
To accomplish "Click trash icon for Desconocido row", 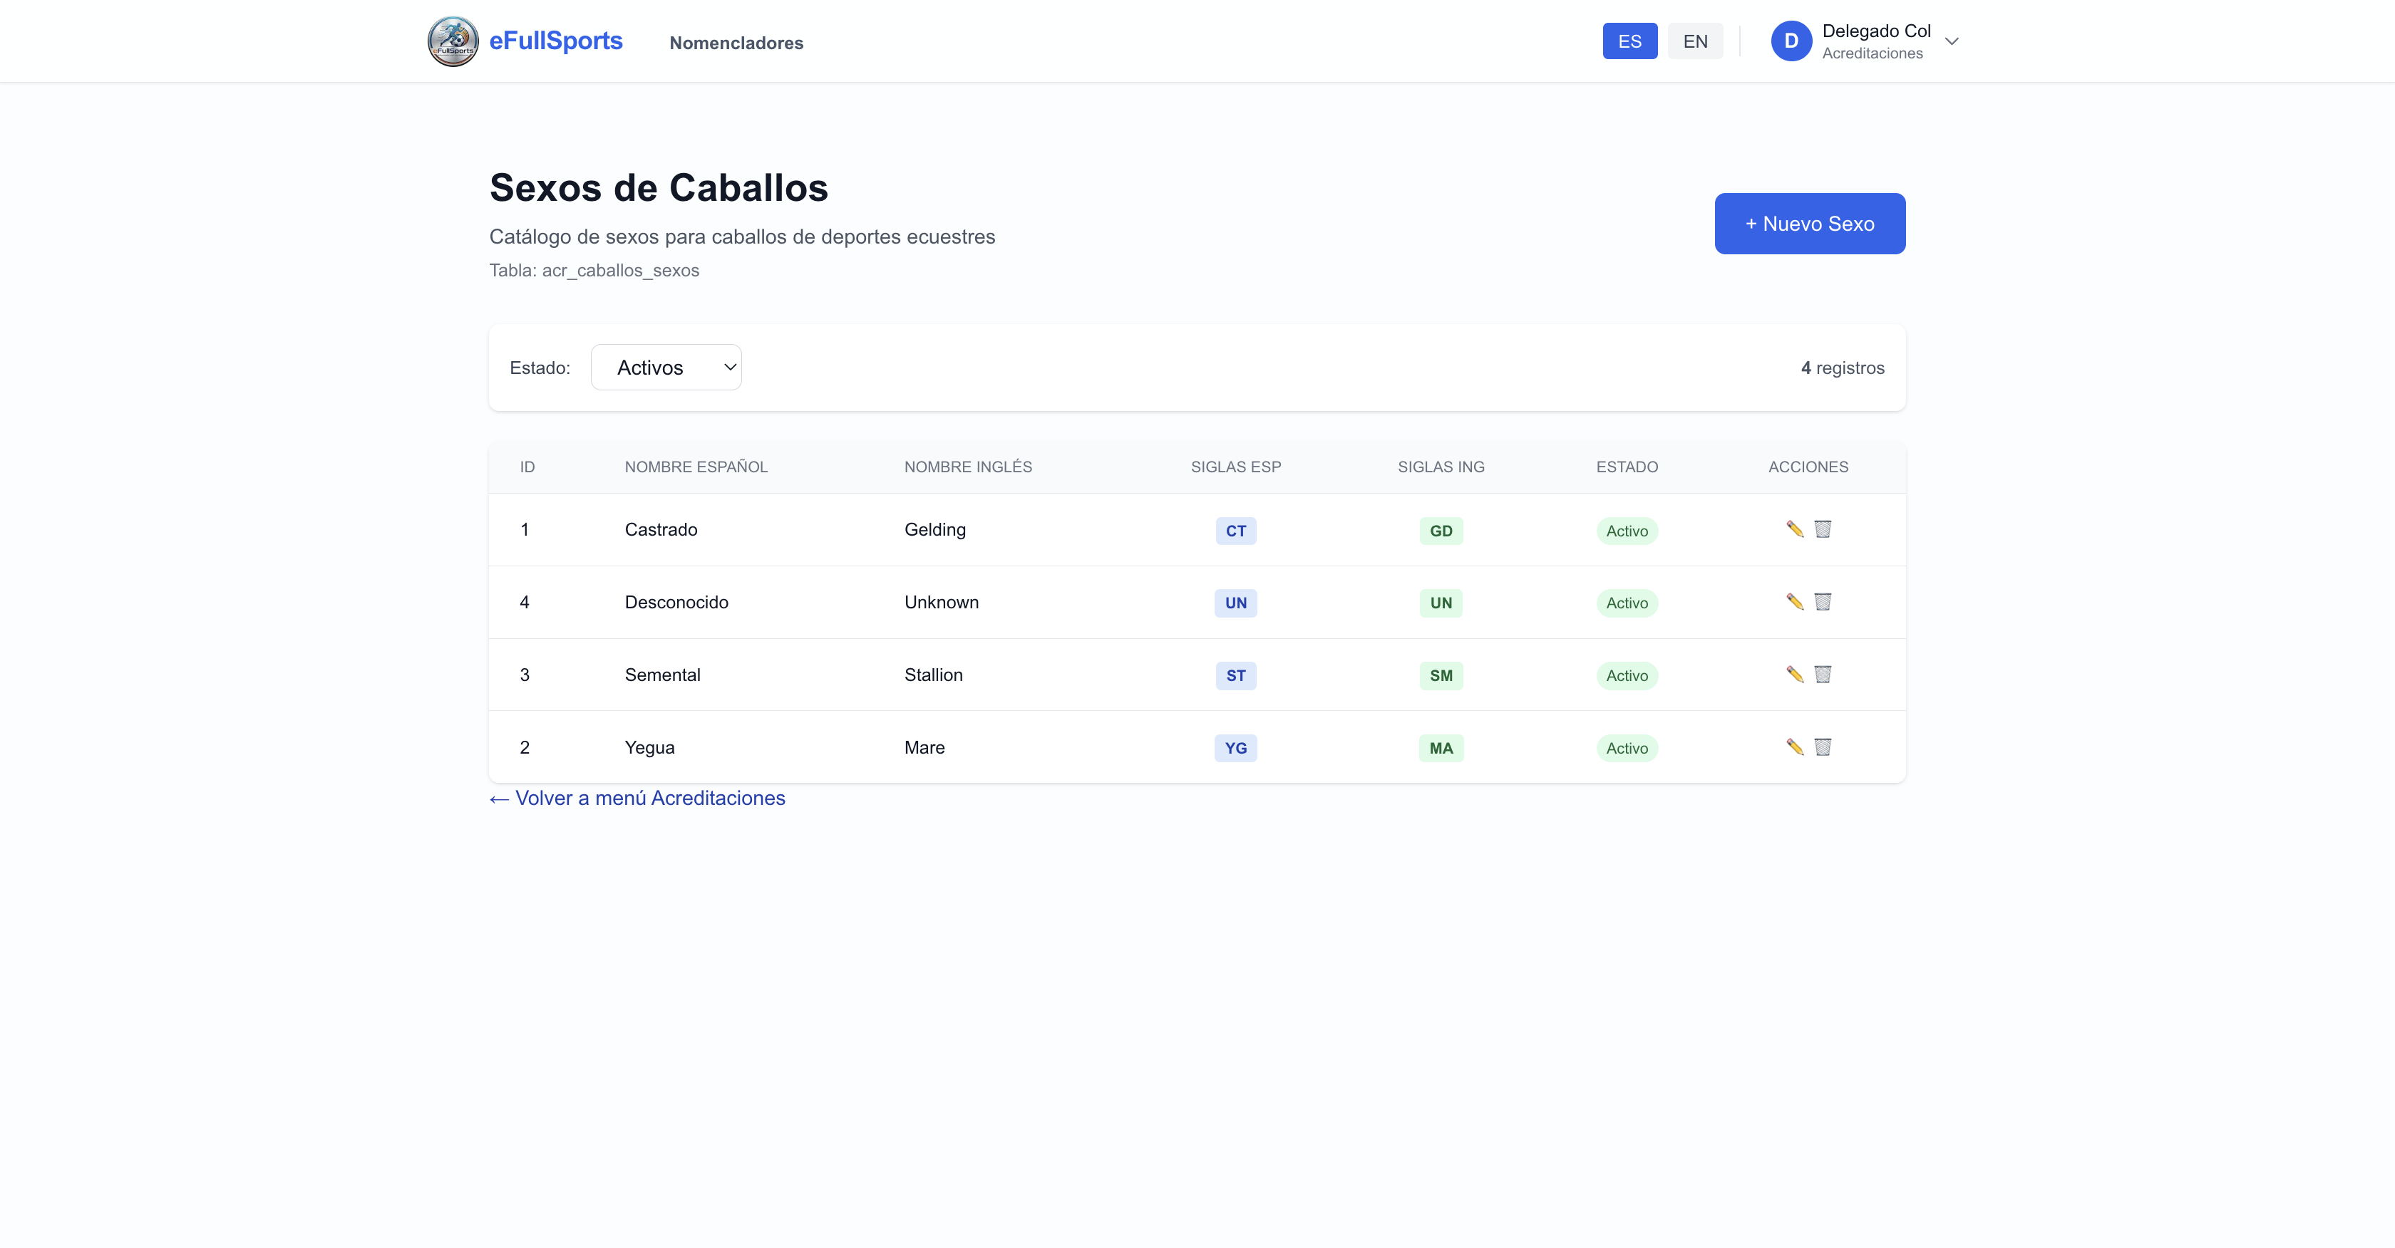I will [x=1823, y=601].
